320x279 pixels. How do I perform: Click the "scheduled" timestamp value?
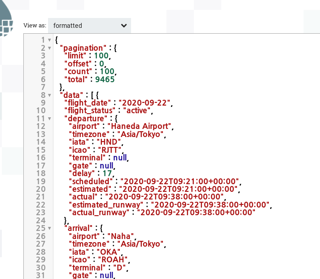[x=180, y=182]
